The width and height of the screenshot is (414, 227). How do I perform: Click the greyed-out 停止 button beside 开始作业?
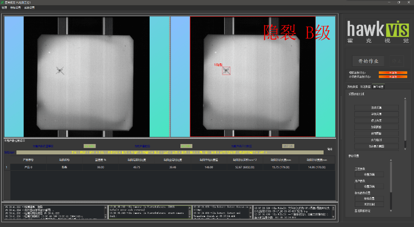[x=396, y=61]
